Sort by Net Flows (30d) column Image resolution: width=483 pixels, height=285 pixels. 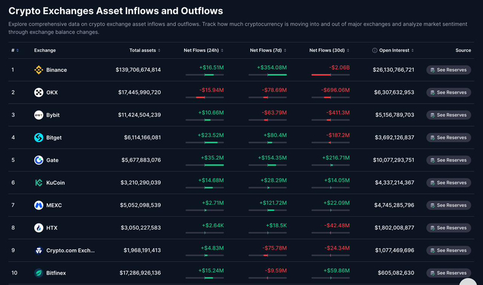pos(329,50)
